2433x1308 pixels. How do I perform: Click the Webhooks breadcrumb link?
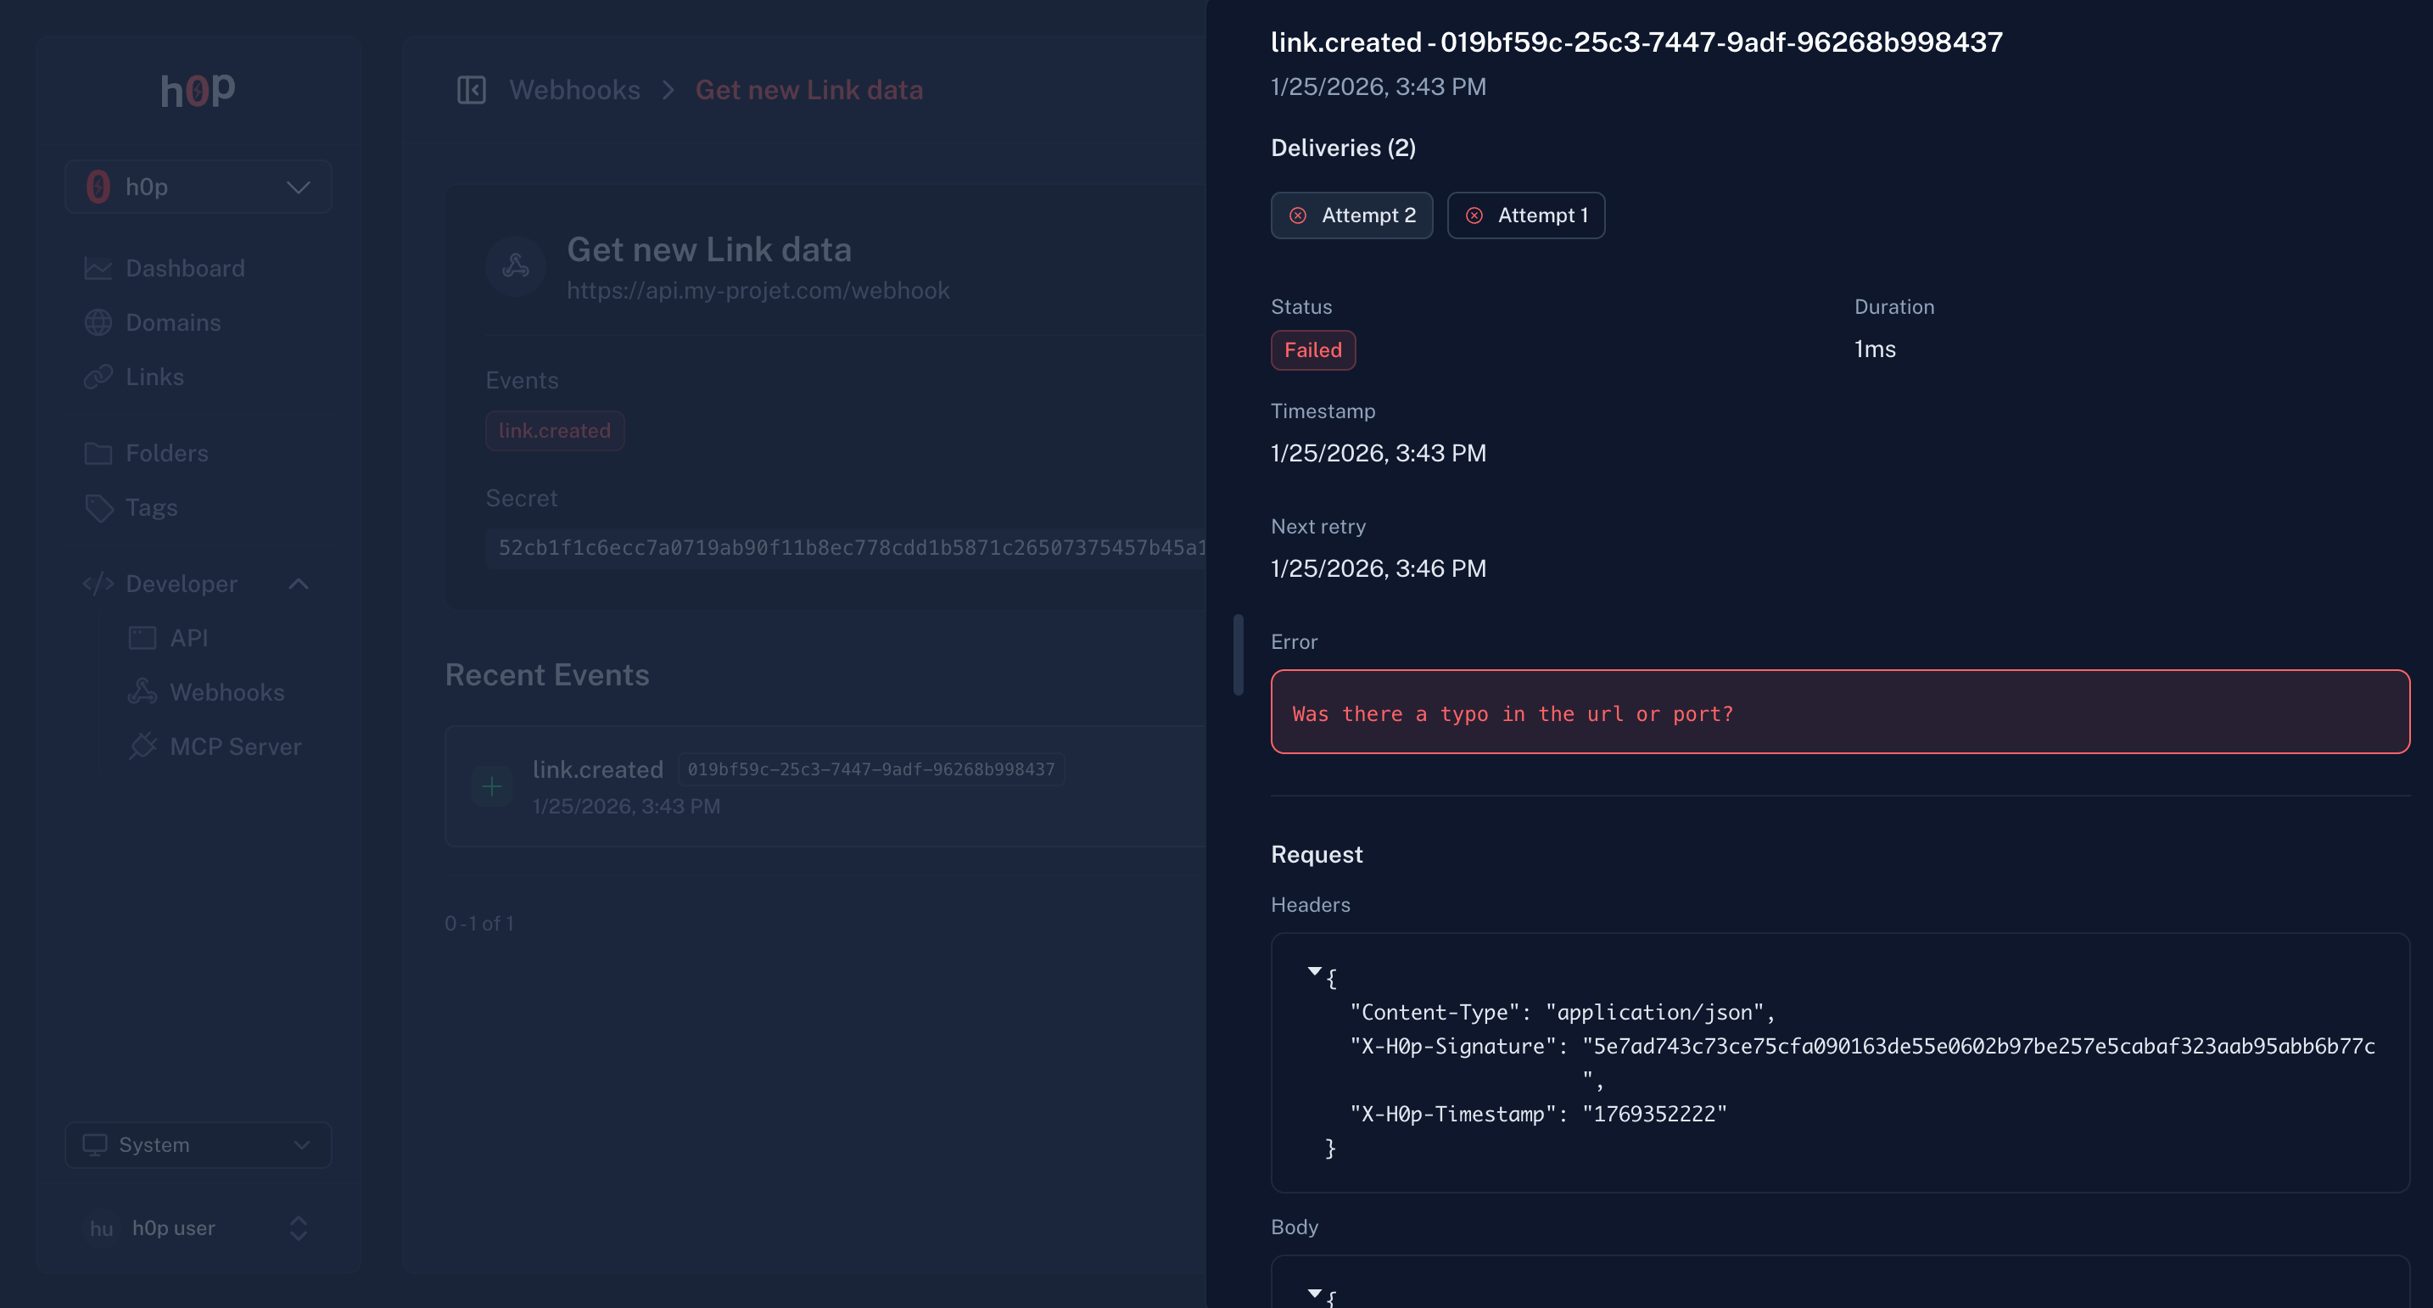click(574, 90)
